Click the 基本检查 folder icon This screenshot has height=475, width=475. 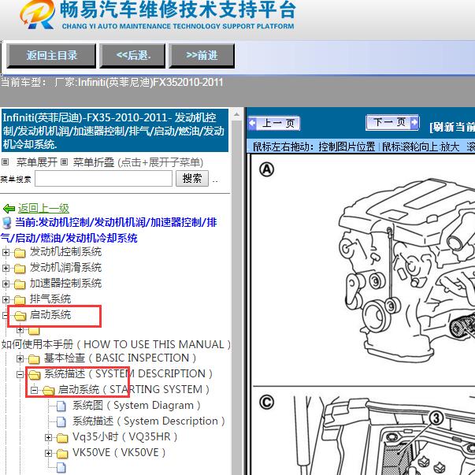pos(34,359)
